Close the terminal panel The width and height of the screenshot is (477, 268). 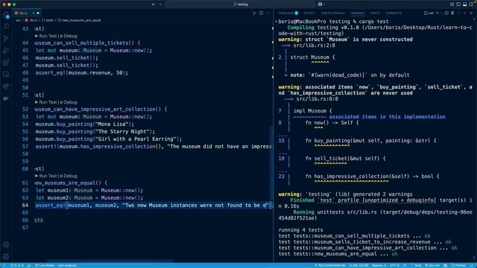(471, 13)
